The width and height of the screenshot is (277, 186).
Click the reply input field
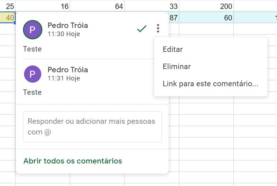tap(92, 127)
